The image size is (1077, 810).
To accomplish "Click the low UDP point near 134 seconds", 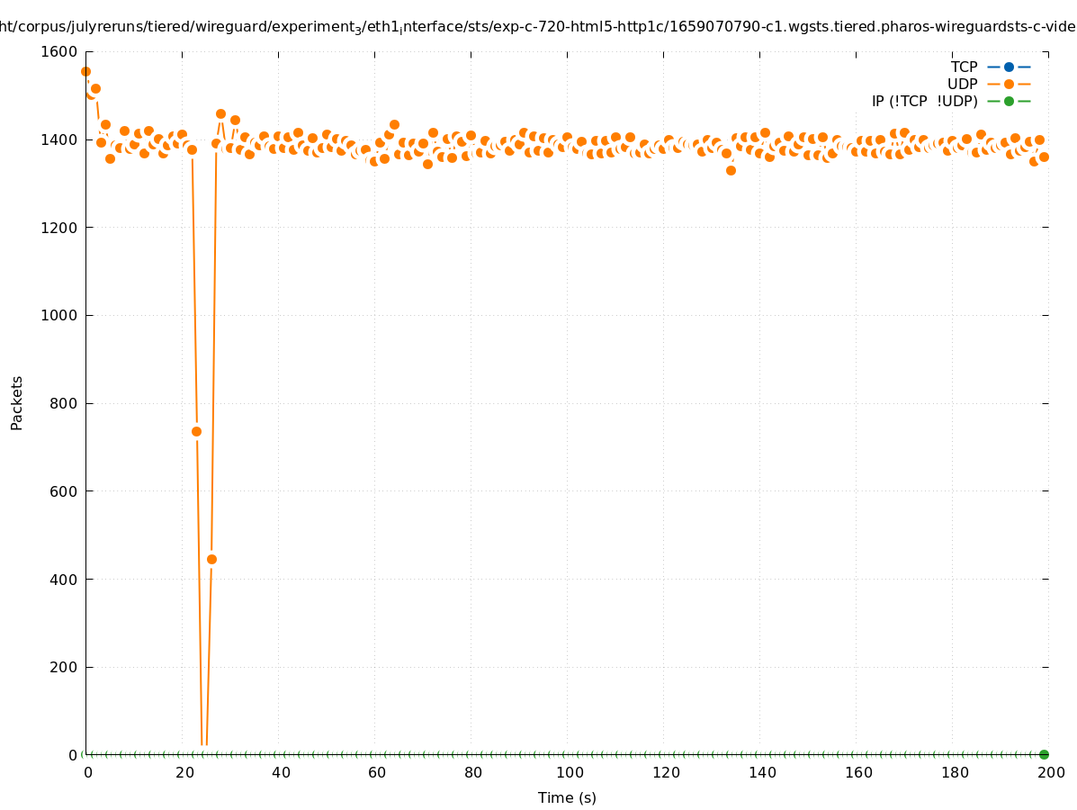I will point(731,170).
